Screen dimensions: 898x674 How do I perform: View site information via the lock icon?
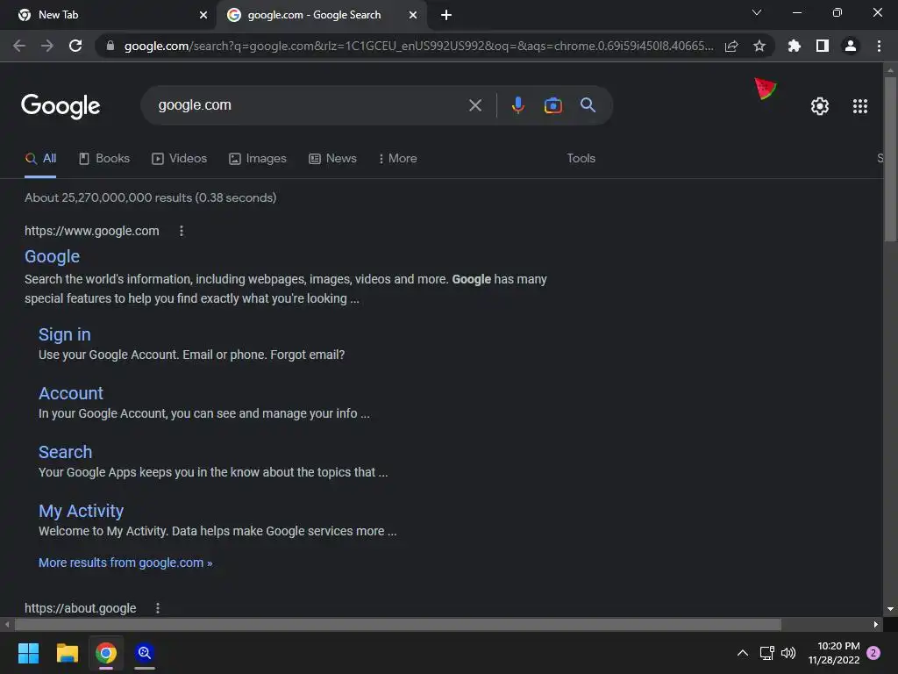[x=110, y=46]
